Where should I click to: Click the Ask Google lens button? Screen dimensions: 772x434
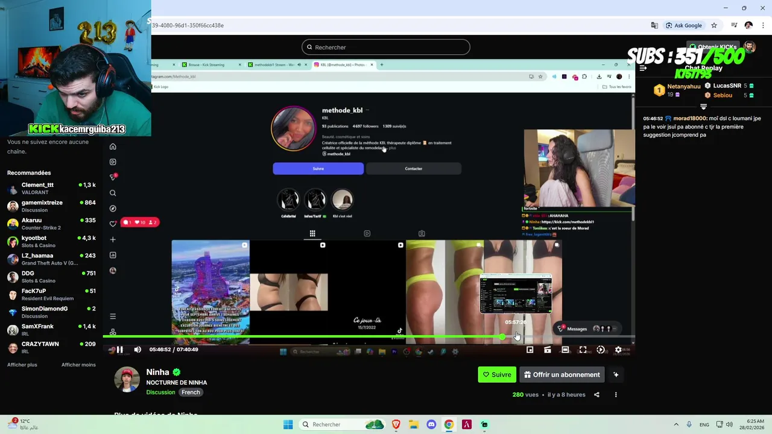684,25
